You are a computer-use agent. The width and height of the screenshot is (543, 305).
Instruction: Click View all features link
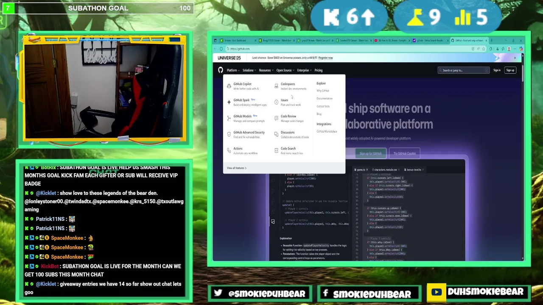point(237,168)
